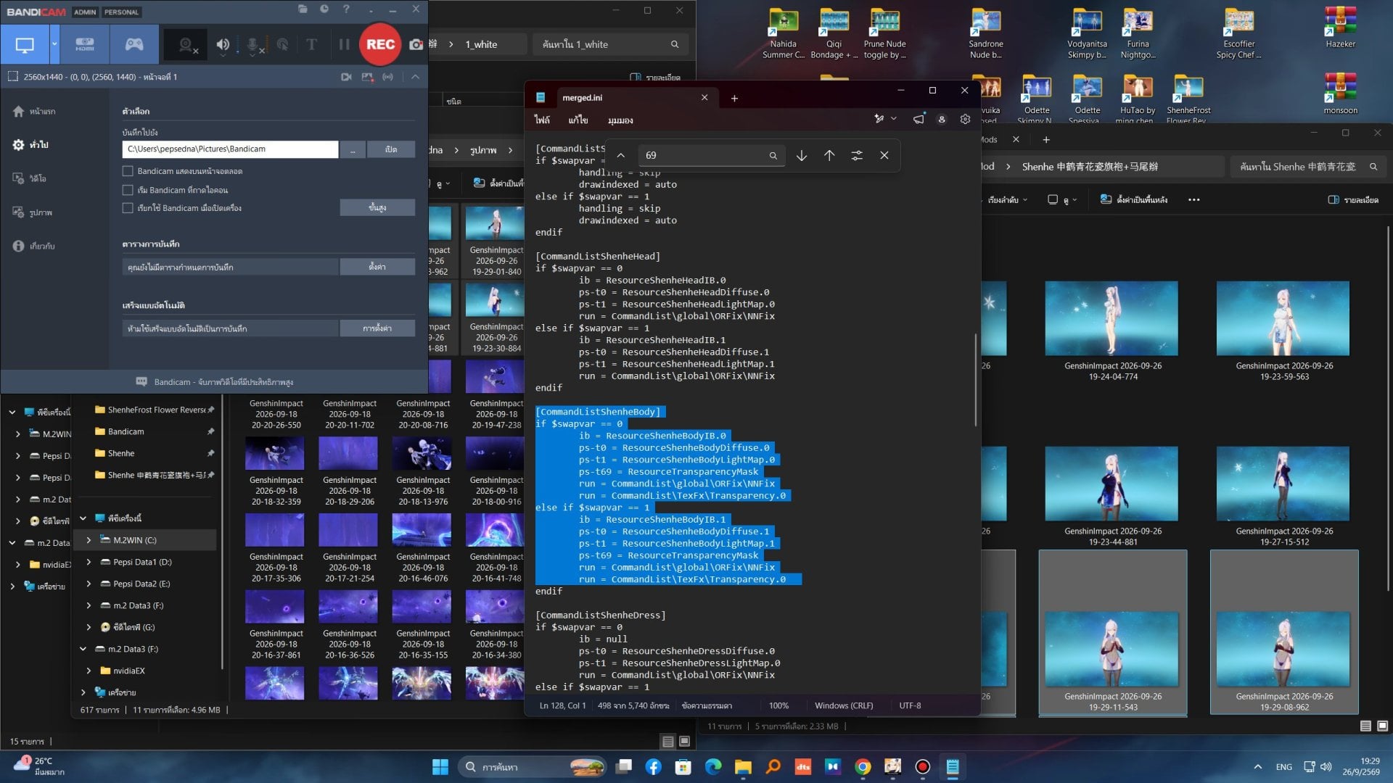Open Google Chrome from taskbar
Viewport: 1393px width, 783px height.
[x=863, y=766]
